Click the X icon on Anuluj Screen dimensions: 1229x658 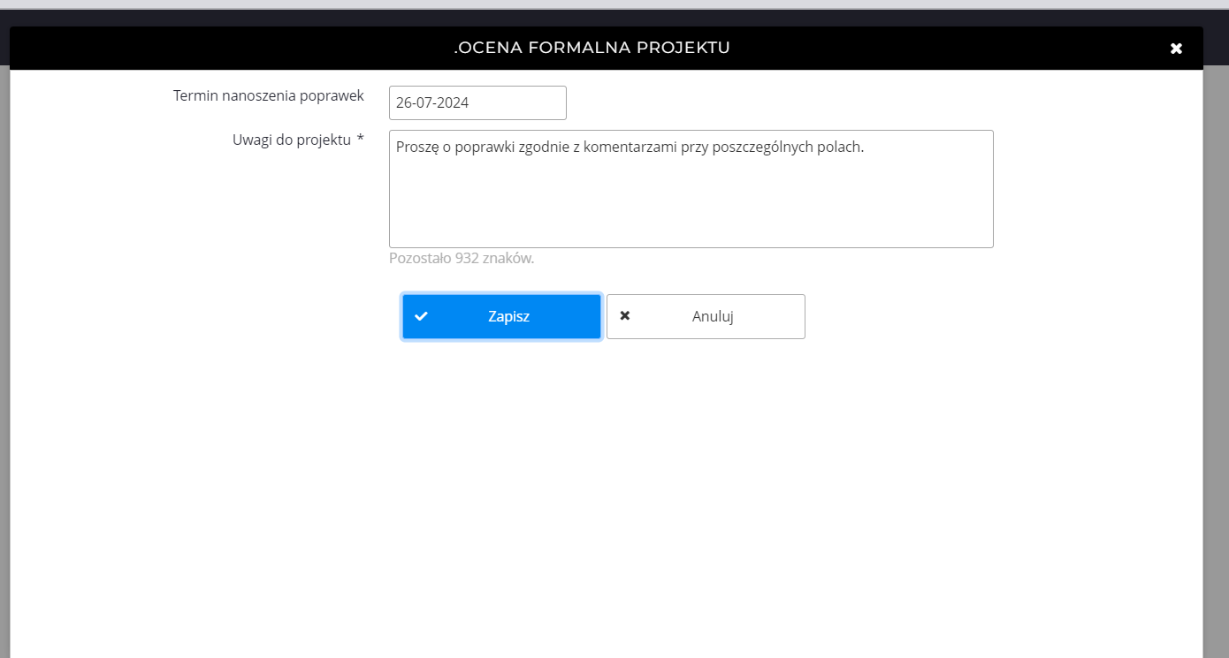pyautogui.click(x=625, y=316)
